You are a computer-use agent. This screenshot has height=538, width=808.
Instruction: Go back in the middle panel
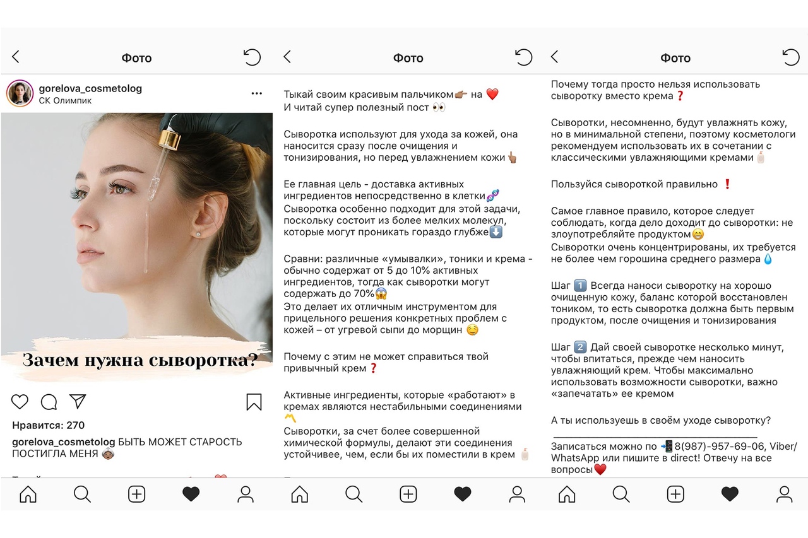coord(287,57)
